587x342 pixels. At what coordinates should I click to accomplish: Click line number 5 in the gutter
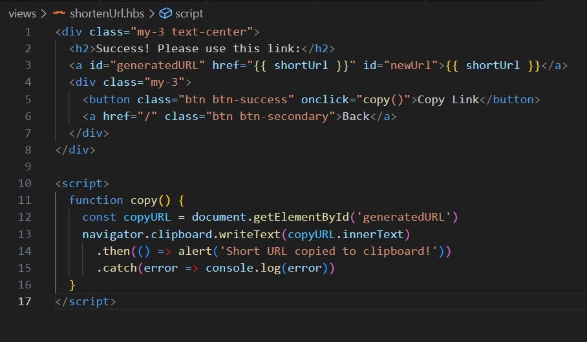[x=28, y=100]
